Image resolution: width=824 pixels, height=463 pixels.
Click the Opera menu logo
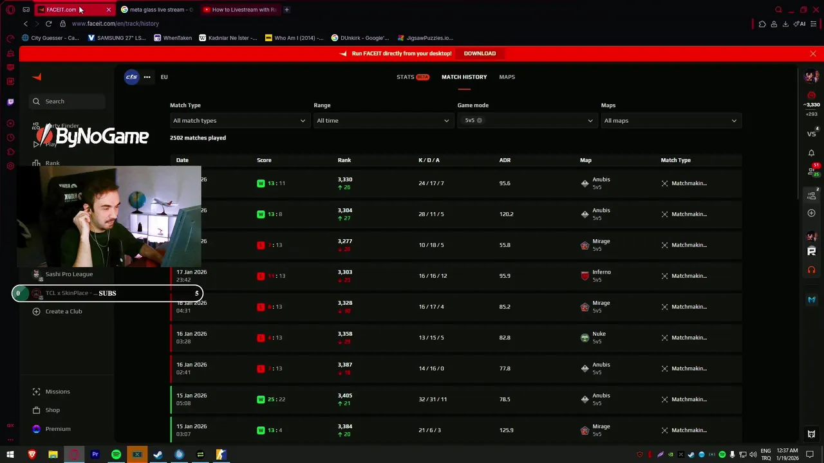click(x=10, y=10)
